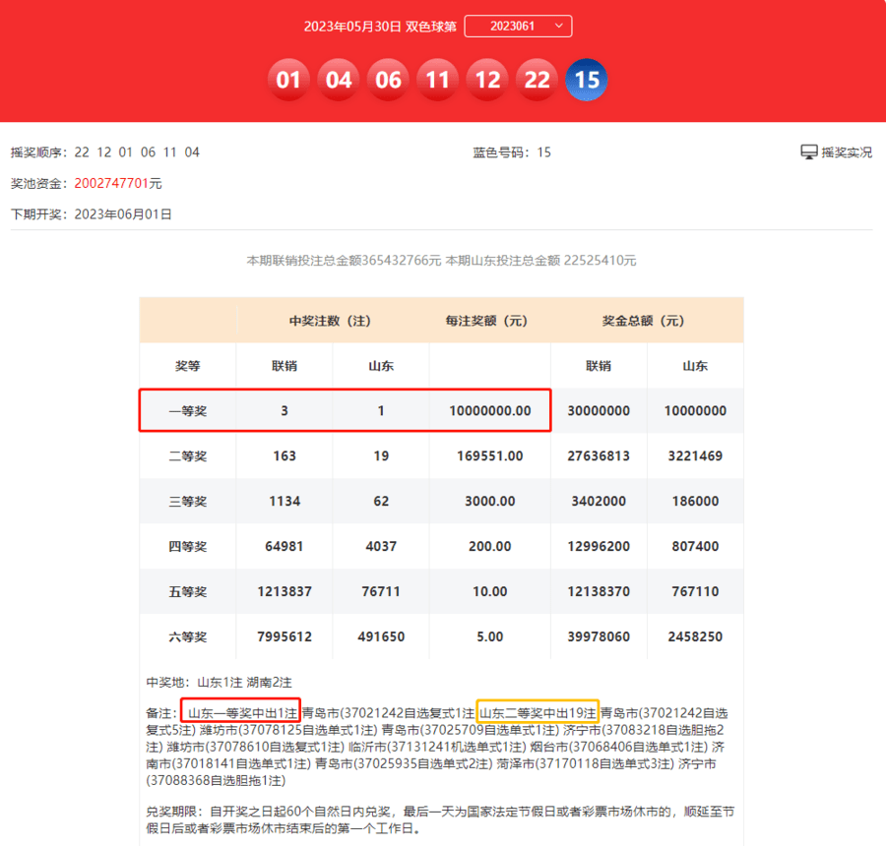Click the 下期开奖 date 2023年06月01日
The height and width of the screenshot is (846, 886).
pos(123,213)
